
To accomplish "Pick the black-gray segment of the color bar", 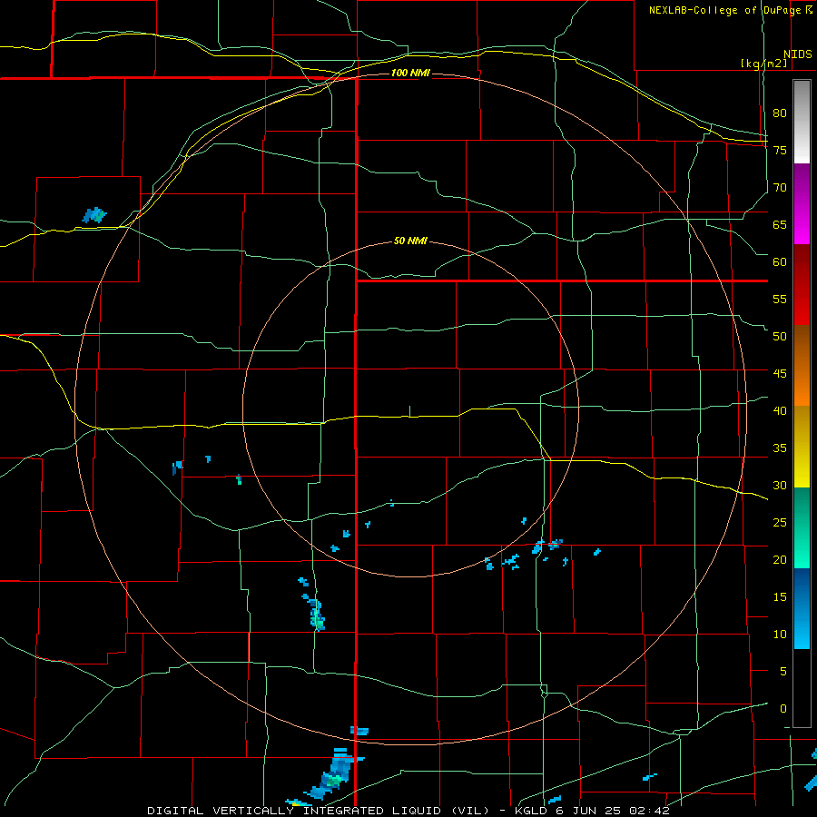I will point(802,688).
